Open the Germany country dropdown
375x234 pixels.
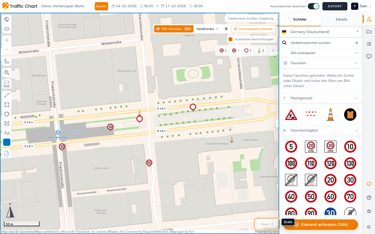tap(321, 32)
